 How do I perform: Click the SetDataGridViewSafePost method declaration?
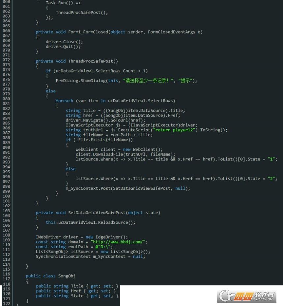(x=98, y=213)
